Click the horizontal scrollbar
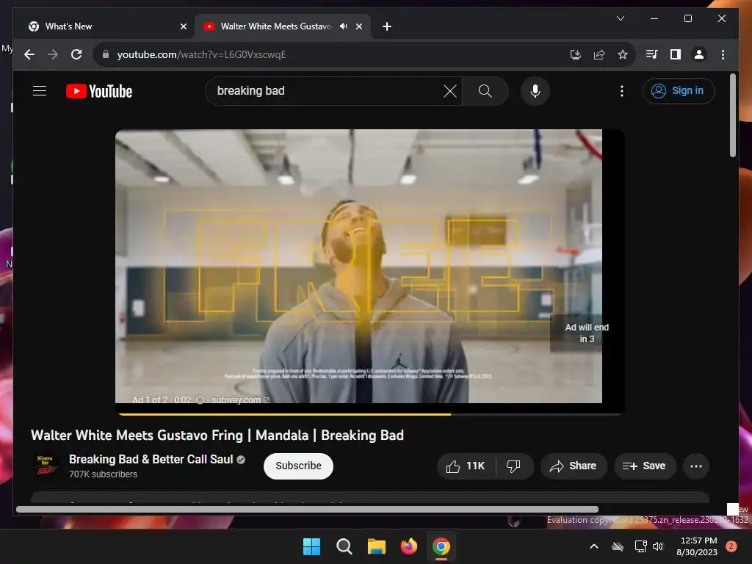 [307, 510]
